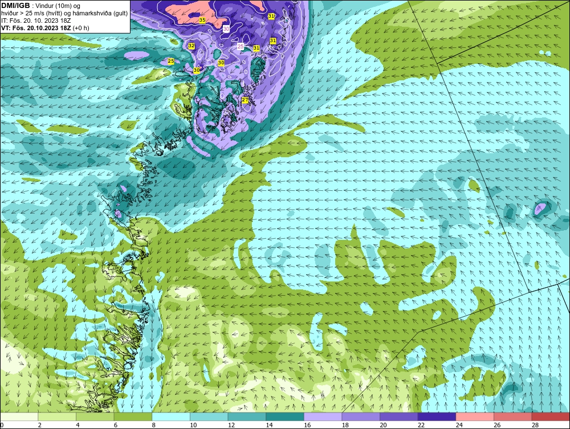Click the legend scale number 22

pyautogui.click(x=421, y=425)
